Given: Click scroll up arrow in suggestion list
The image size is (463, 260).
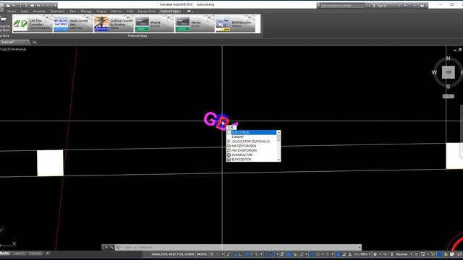Looking at the screenshot, I should [279, 132].
